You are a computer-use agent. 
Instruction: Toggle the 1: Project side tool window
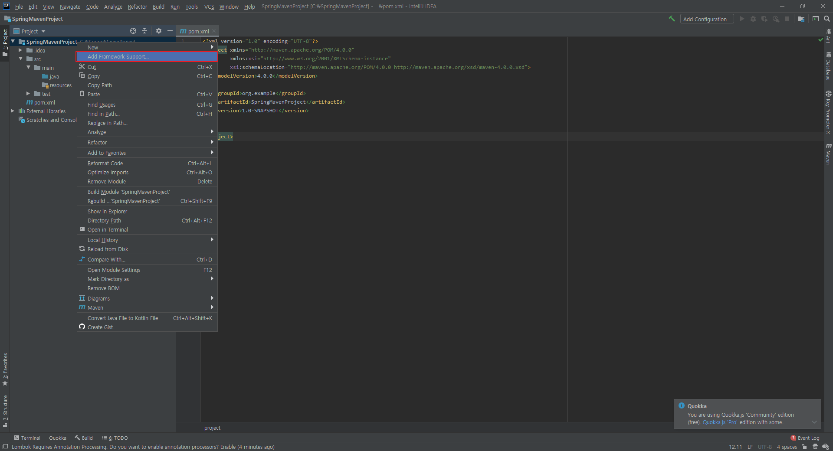(5, 43)
